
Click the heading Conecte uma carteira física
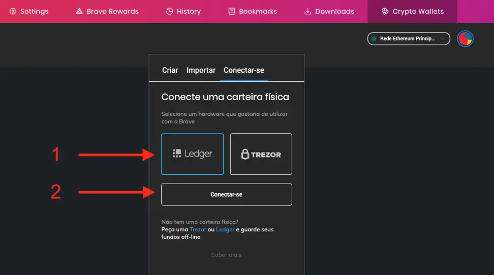(x=225, y=97)
